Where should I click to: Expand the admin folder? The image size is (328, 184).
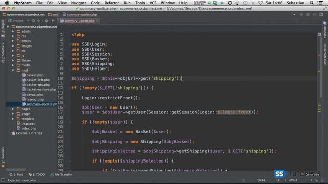click(13, 31)
